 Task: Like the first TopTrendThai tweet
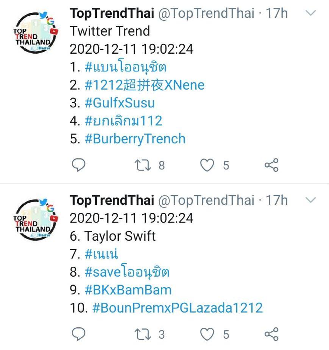(x=207, y=165)
